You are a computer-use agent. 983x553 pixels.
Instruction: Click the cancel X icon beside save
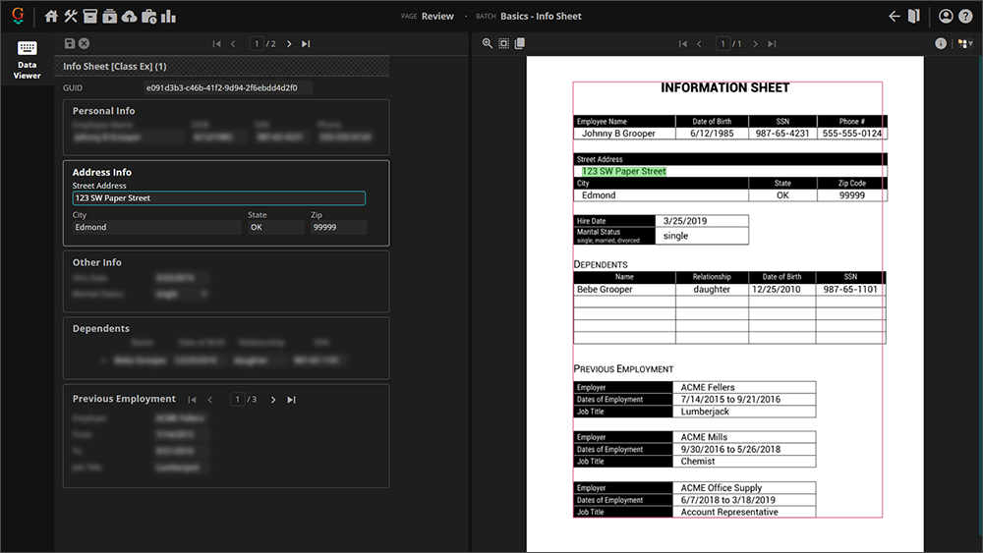click(85, 43)
